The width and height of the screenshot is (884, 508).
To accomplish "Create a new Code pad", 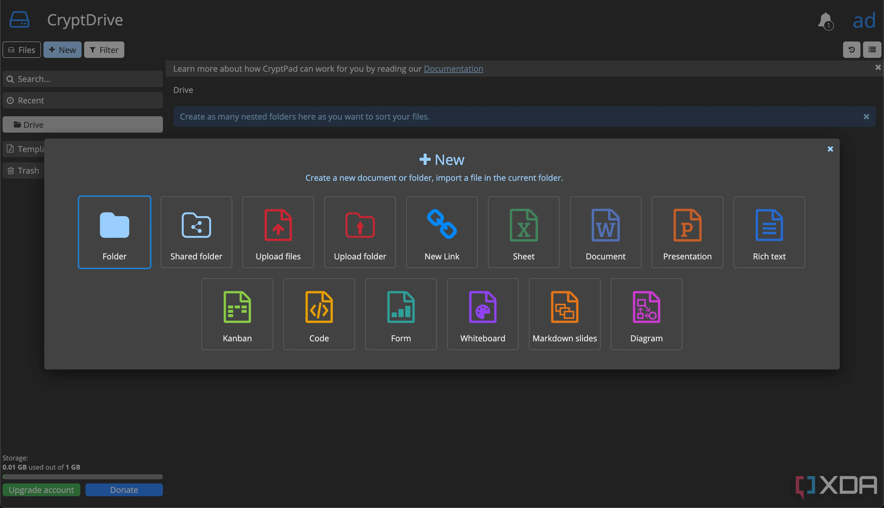I will click(319, 314).
